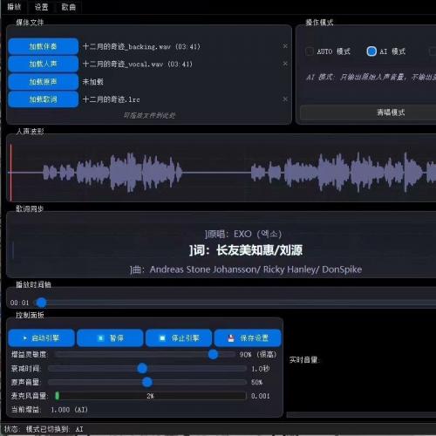Click the 十二月的奇迹_backing.wav filename
The width and height of the screenshot is (436, 436).
pos(141,46)
